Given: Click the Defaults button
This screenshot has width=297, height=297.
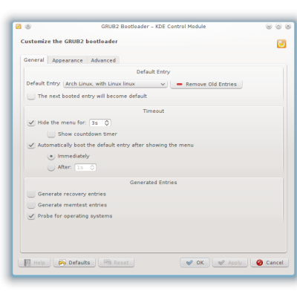Looking at the screenshot, I should [74, 263].
